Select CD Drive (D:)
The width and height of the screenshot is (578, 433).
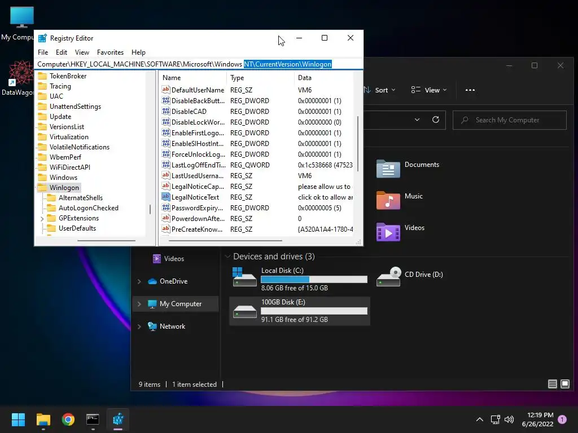[410, 276]
